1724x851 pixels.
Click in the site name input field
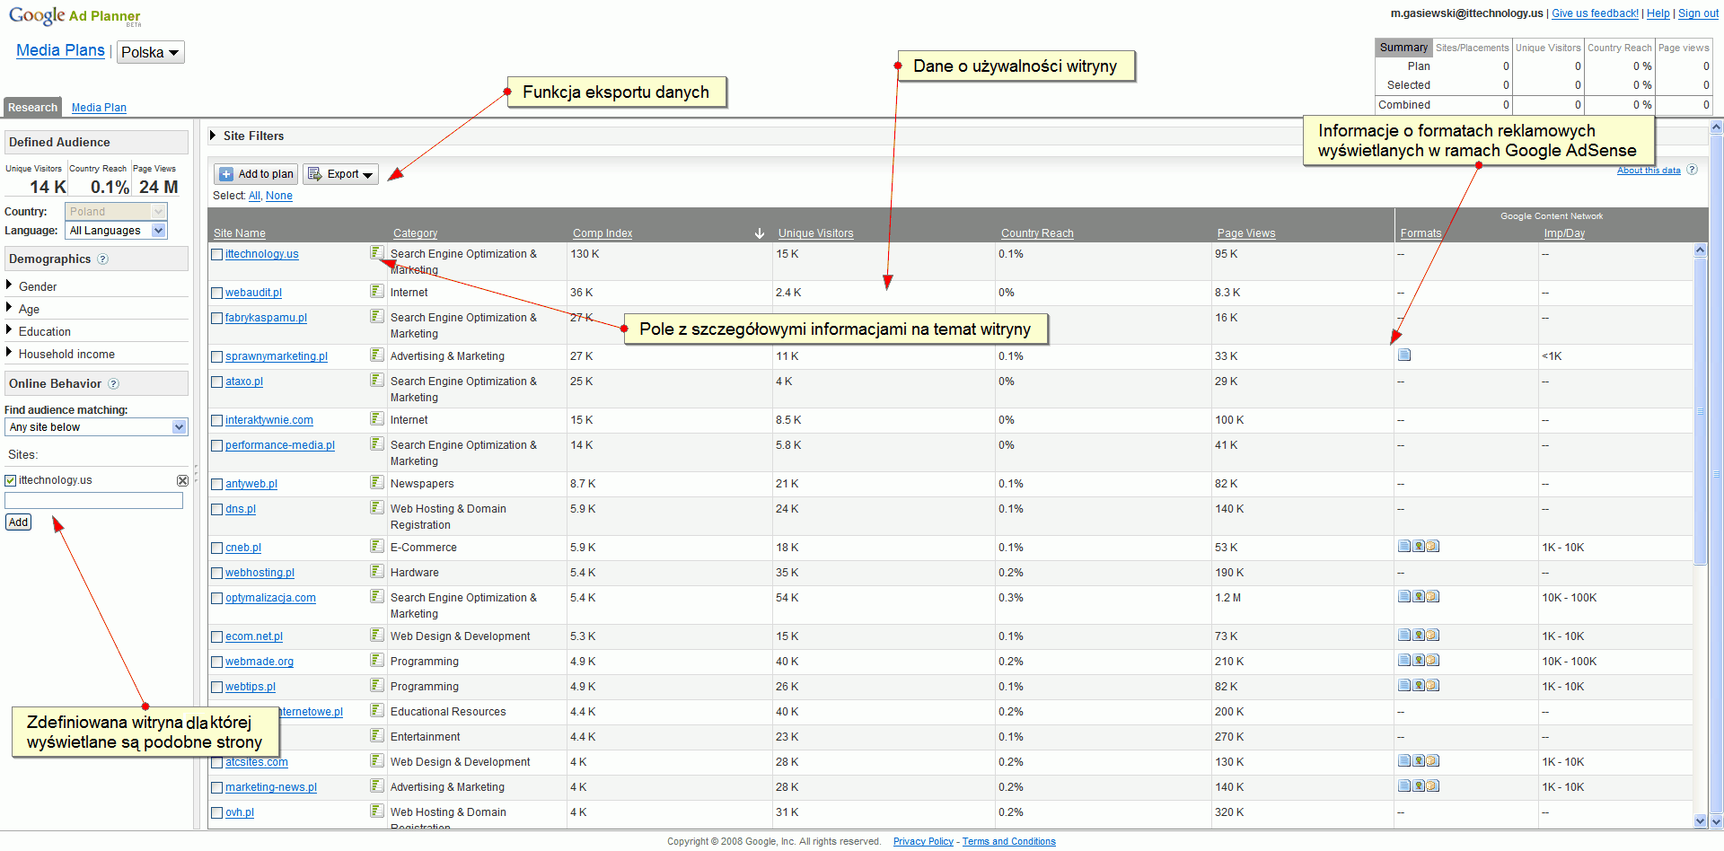pos(93,501)
